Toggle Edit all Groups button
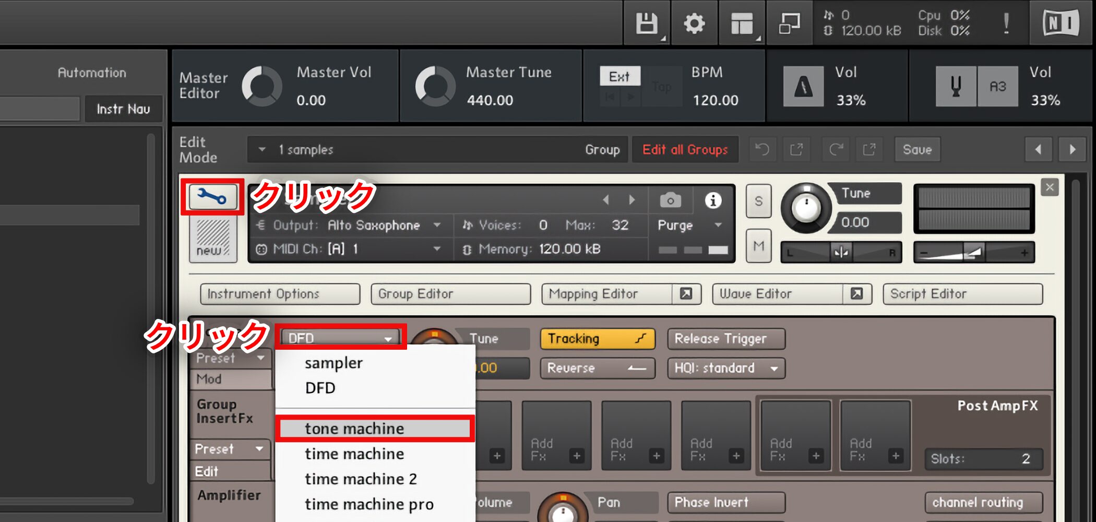 pyautogui.click(x=685, y=150)
